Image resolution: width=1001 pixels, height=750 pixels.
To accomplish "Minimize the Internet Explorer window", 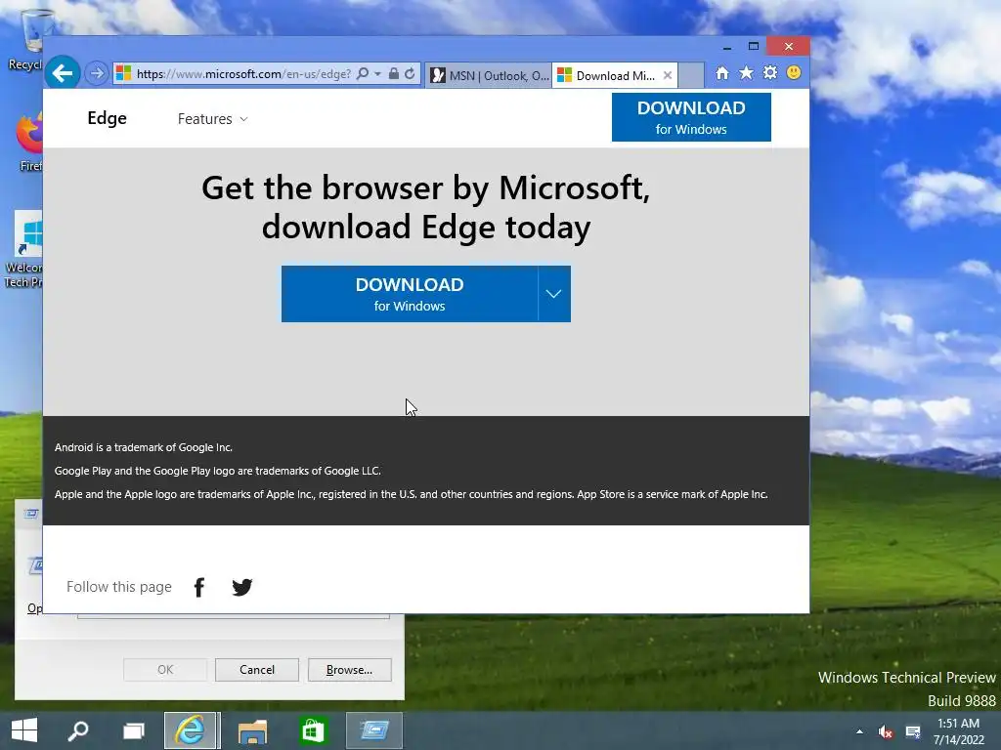I will tap(726, 47).
